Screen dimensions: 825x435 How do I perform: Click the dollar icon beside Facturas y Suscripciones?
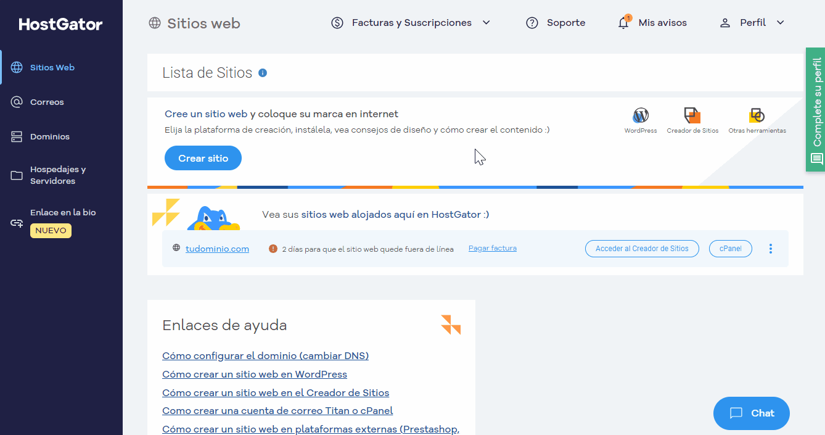pyautogui.click(x=337, y=23)
